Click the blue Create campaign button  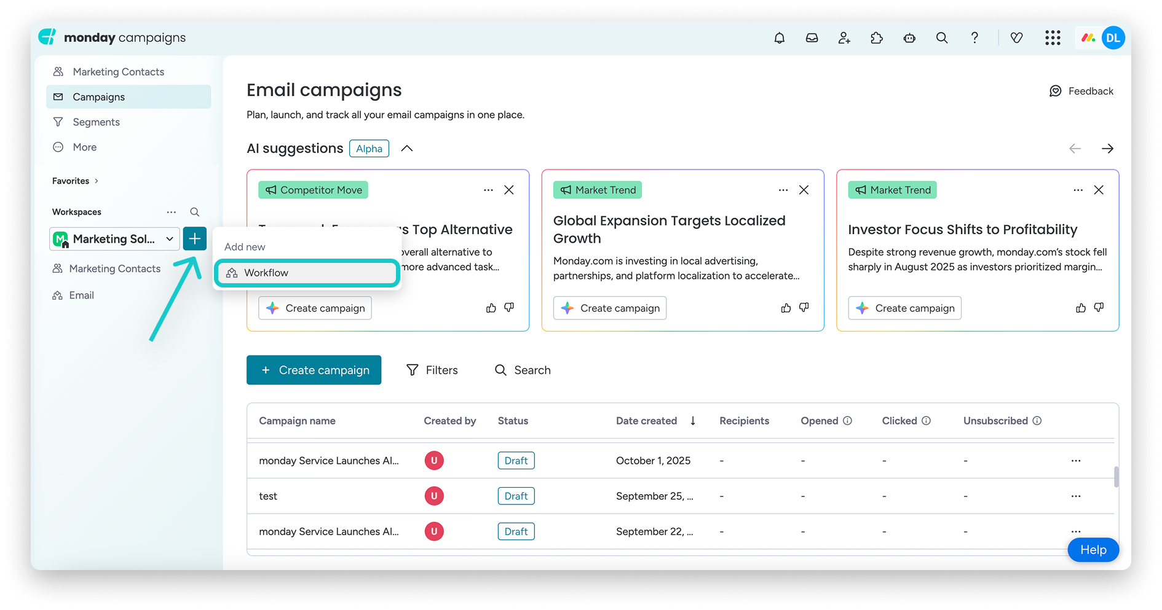tap(314, 370)
